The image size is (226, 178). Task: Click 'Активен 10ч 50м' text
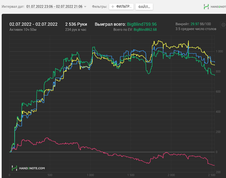coord(23,30)
